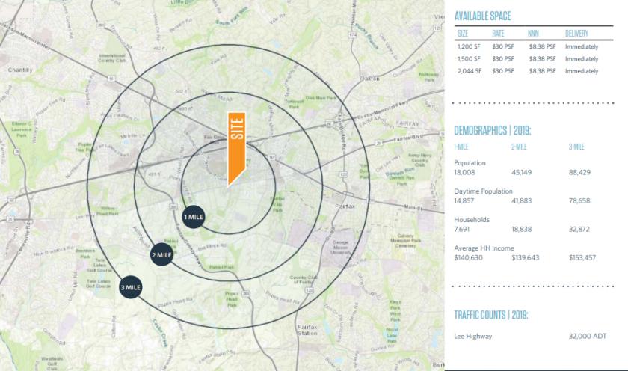Select the 2 MILE radius badge
Viewport: 628px width, 371px height.
[x=162, y=254]
